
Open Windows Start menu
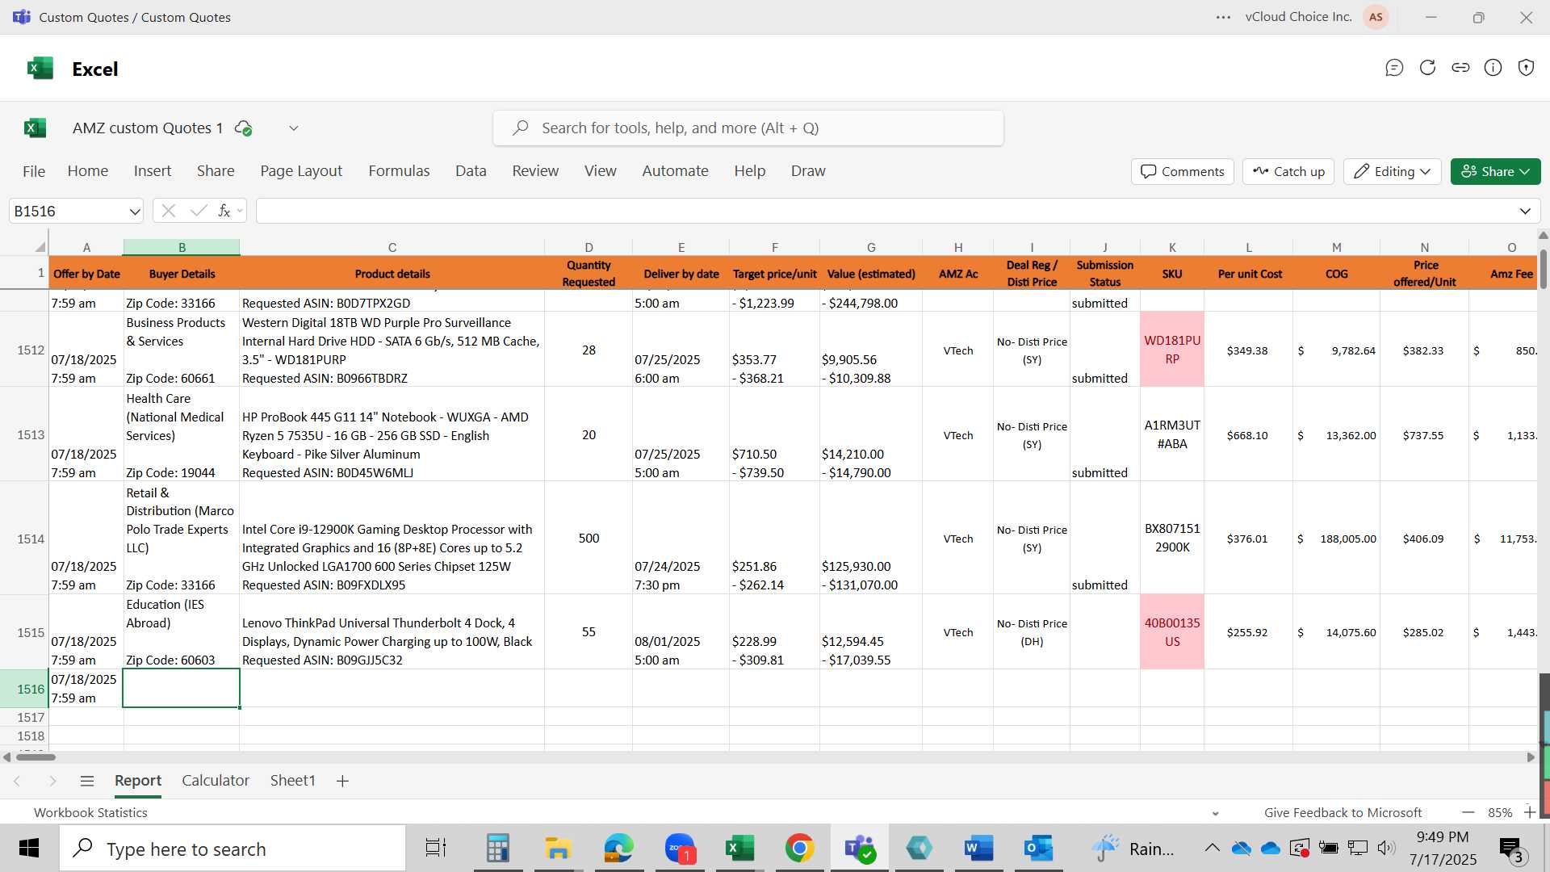click(29, 848)
